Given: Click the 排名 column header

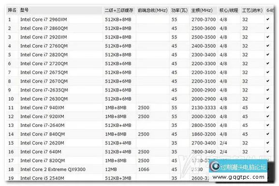Looking at the screenshot, I should point(12,10).
